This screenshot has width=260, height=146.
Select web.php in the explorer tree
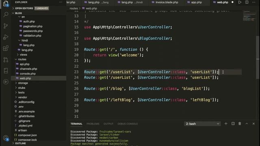click(25, 78)
